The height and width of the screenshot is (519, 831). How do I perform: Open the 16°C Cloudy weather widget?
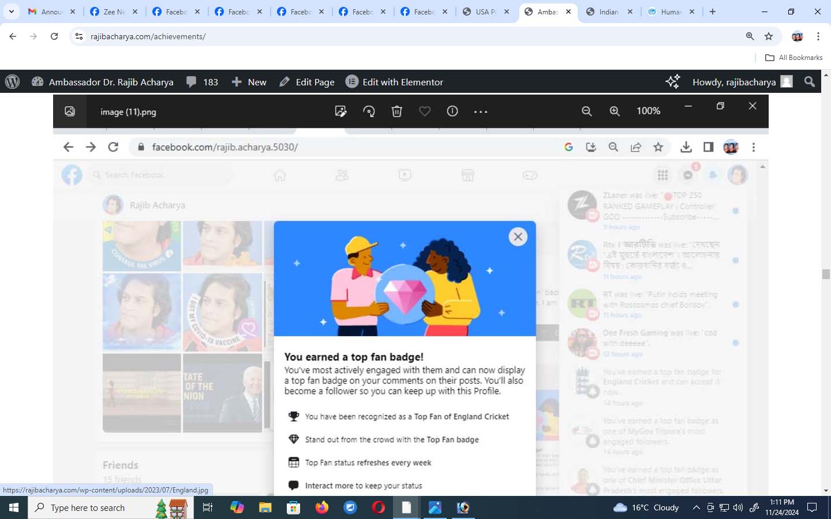646,507
